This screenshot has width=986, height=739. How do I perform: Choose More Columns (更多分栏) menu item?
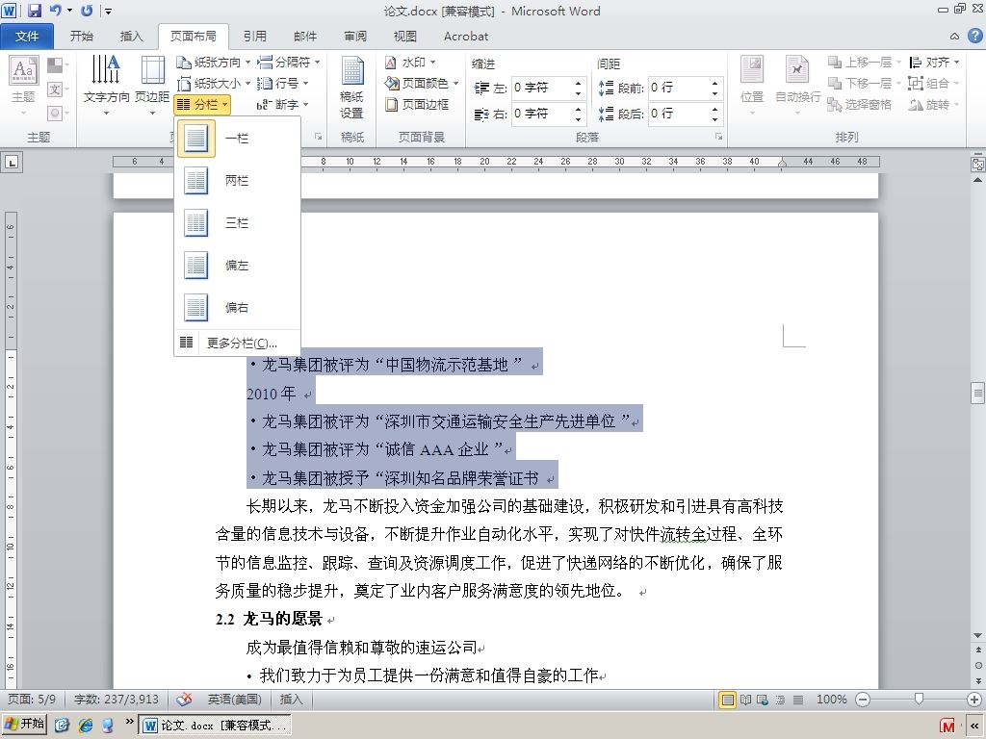237,343
